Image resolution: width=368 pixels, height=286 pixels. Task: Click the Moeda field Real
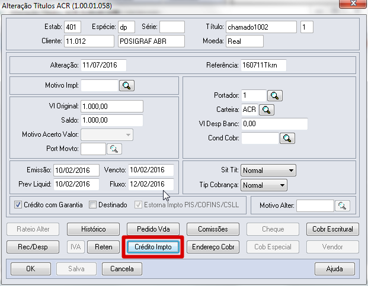[245, 41]
